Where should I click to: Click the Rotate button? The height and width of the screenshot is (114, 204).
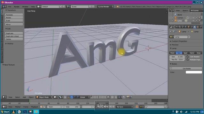[14, 18]
